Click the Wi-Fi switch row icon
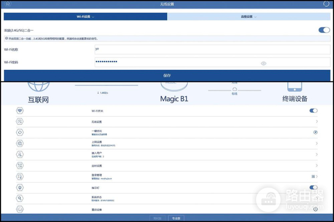This screenshot has height=222, width=334. pos(20,110)
